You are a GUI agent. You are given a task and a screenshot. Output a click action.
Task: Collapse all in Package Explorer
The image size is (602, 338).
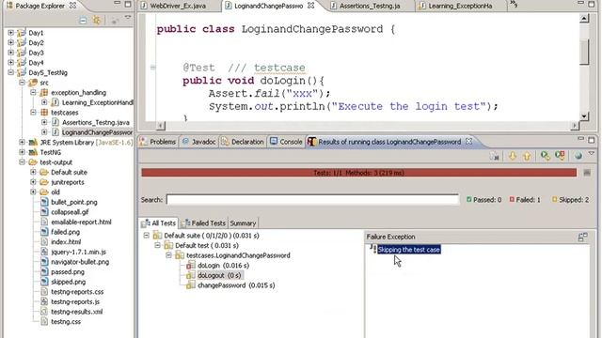click(x=83, y=20)
